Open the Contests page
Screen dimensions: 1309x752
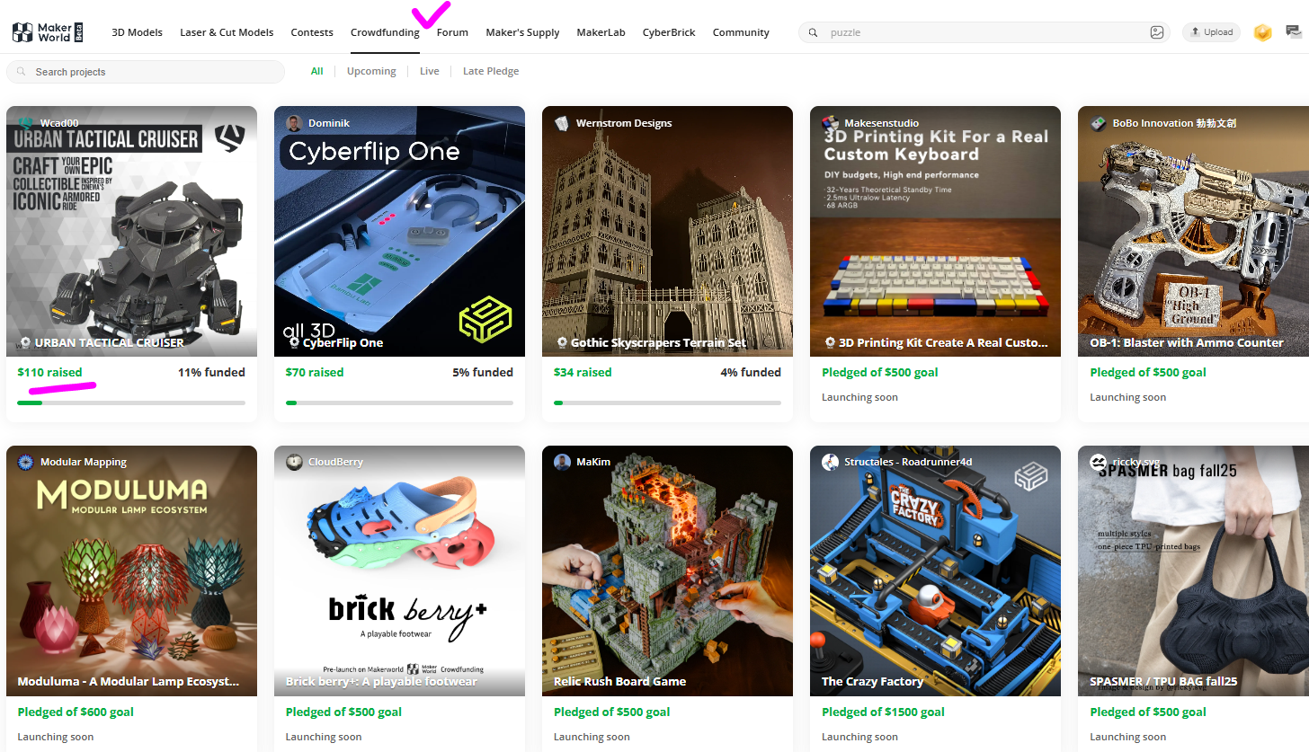tap(312, 32)
